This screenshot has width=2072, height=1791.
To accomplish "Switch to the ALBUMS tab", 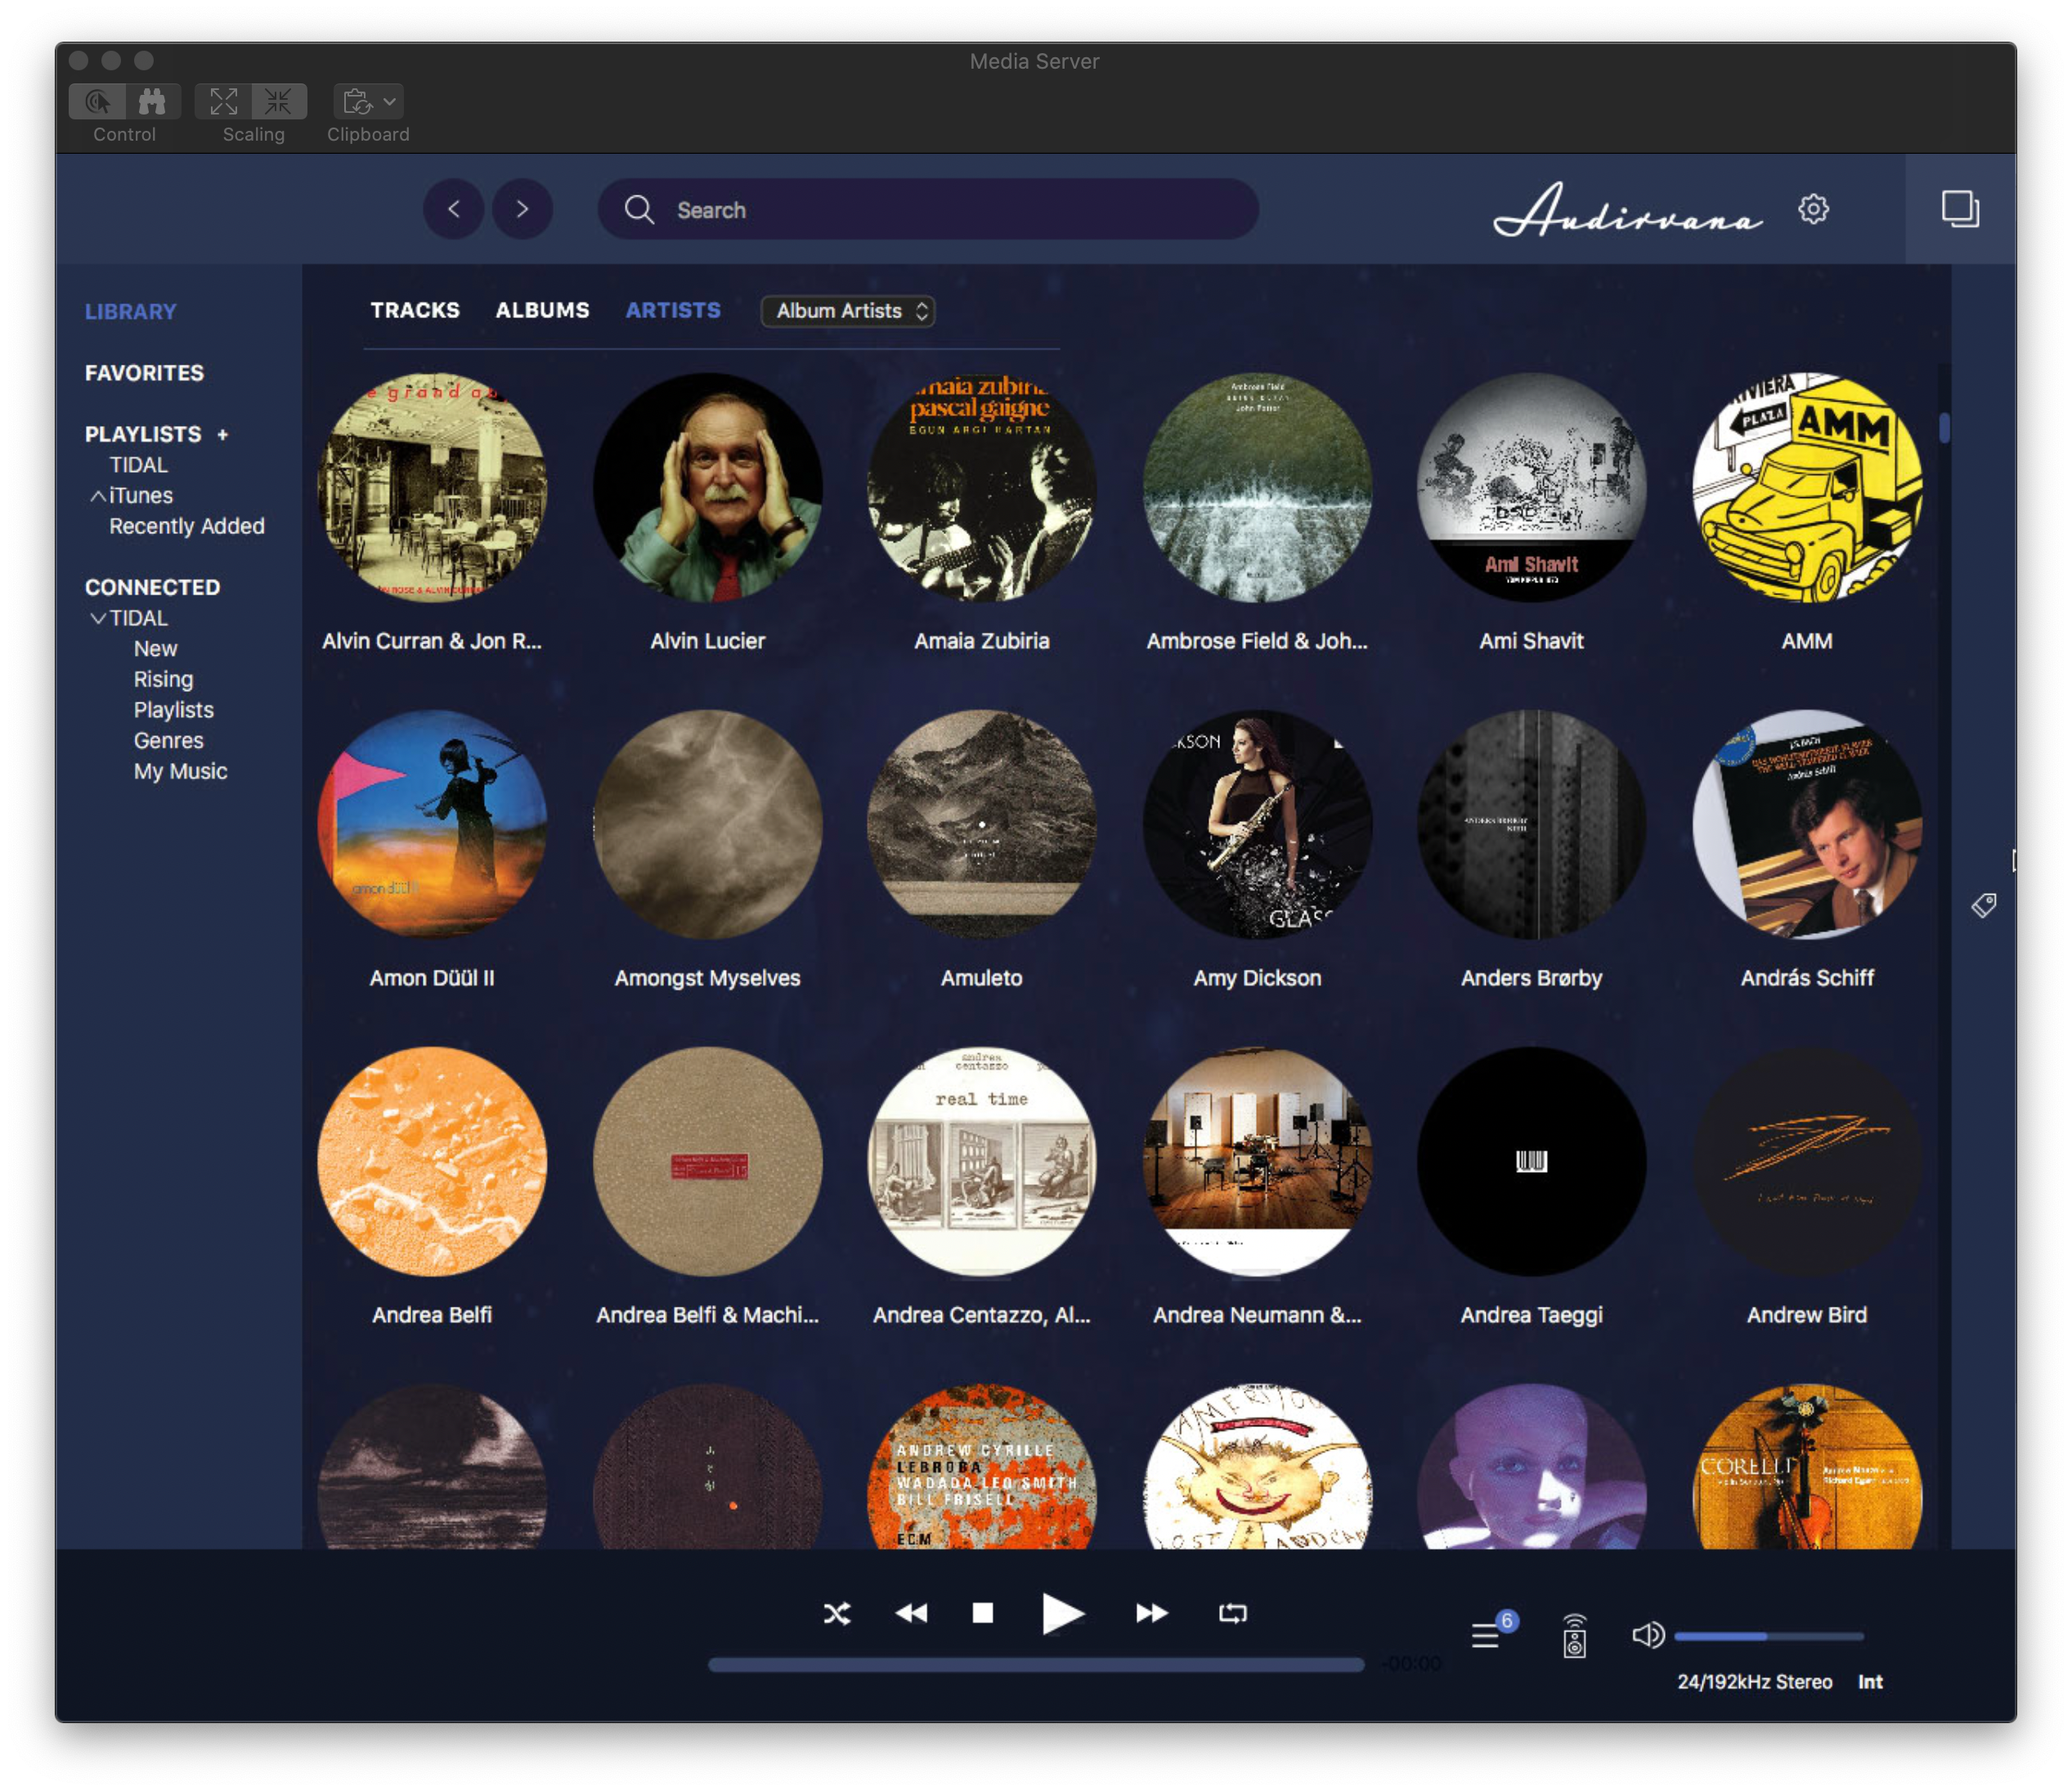I will pyautogui.click(x=543, y=310).
